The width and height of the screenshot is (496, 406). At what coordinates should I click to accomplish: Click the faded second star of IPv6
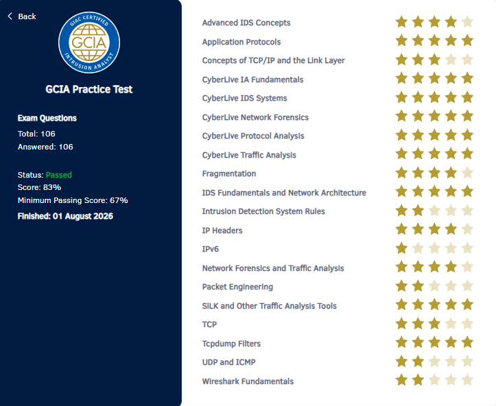tap(418, 248)
